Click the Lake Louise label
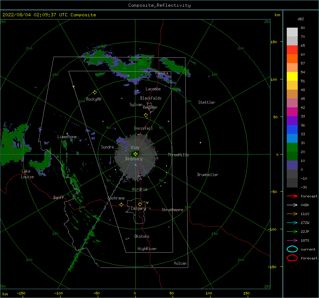 (27, 174)
